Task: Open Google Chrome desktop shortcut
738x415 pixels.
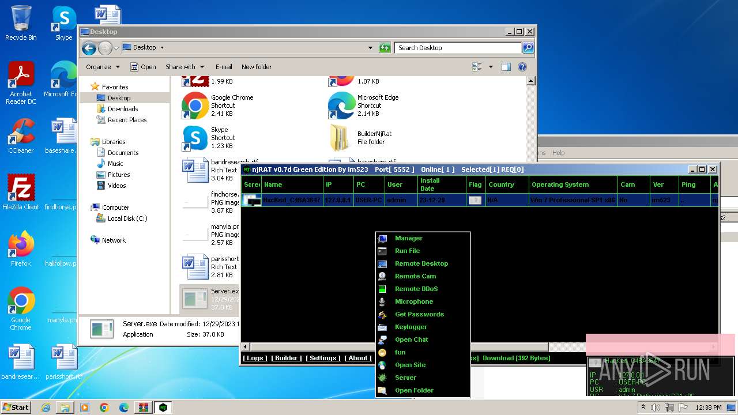Action: coord(21,309)
